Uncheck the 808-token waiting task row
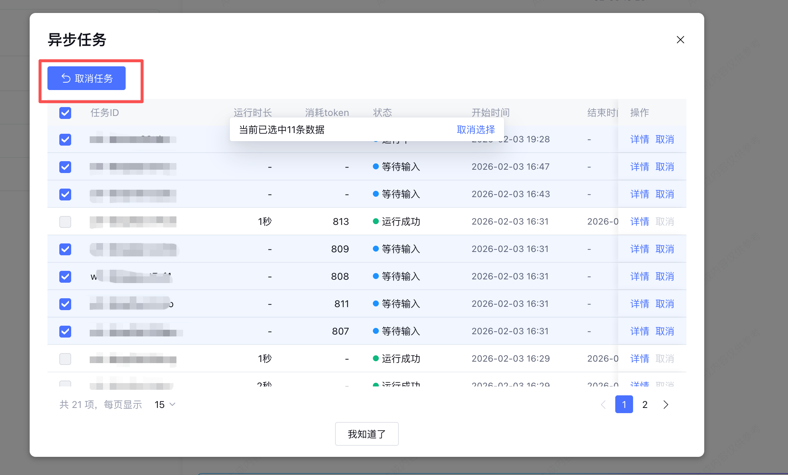The width and height of the screenshot is (788, 475). 65,276
